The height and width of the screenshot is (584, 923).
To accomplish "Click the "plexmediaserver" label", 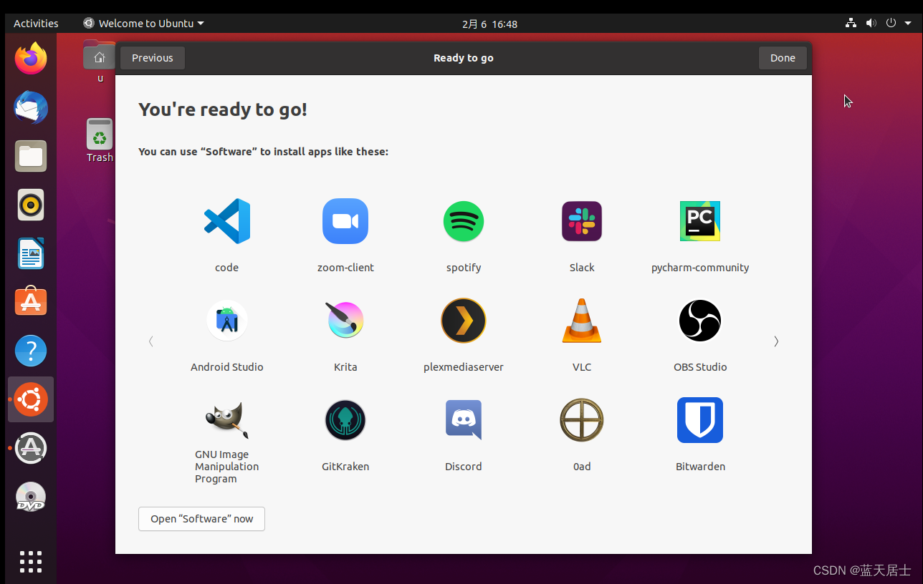I will (464, 367).
